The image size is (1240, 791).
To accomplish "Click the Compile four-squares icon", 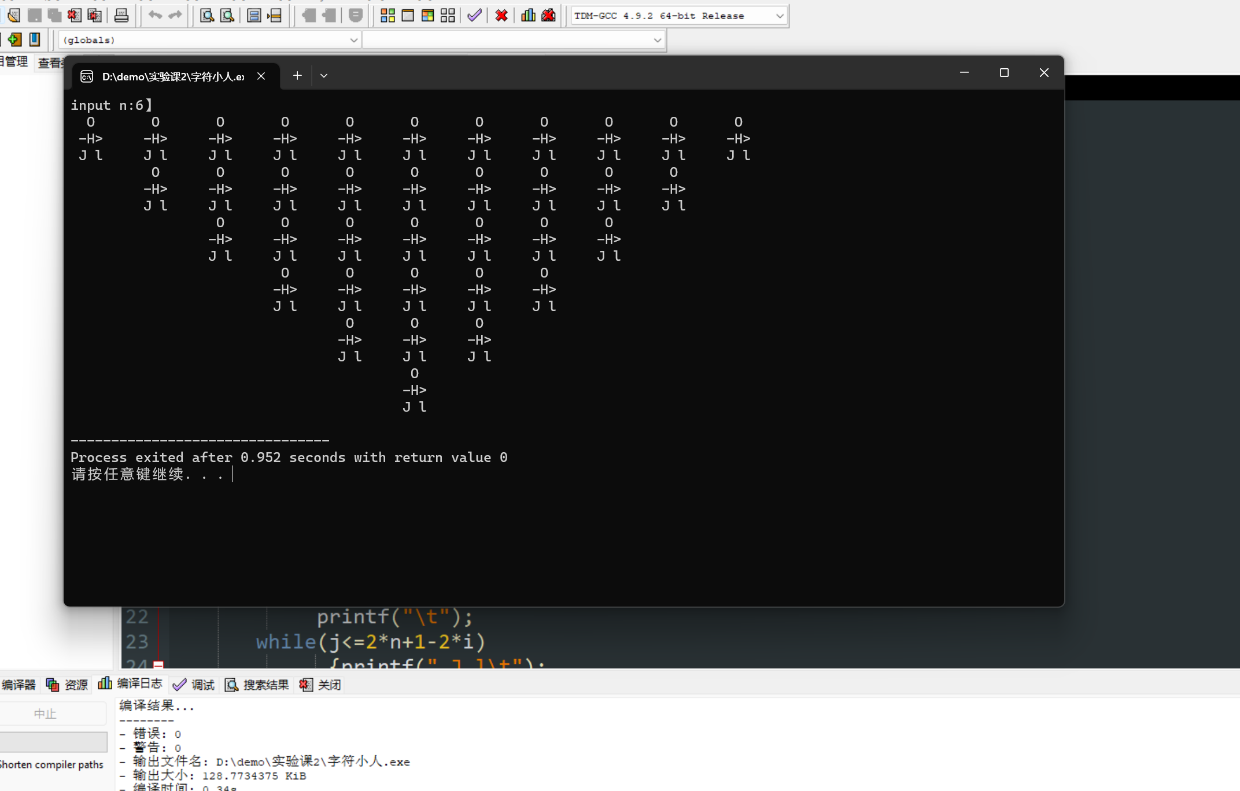I will click(387, 15).
